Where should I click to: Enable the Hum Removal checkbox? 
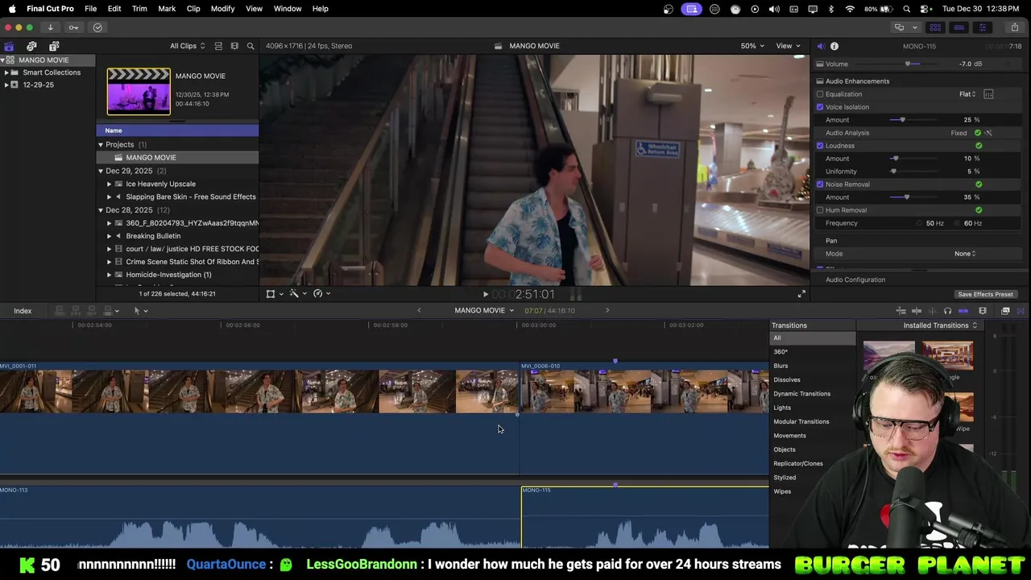click(x=820, y=210)
